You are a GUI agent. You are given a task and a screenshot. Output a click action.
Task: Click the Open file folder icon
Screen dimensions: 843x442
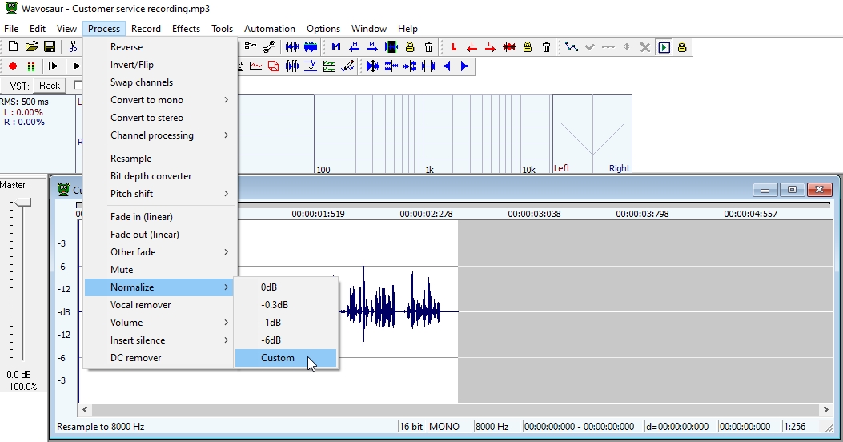pos(31,47)
